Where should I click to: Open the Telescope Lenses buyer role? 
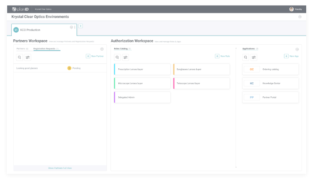coord(202,83)
